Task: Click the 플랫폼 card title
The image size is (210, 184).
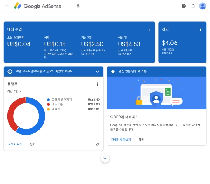Action: click(x=12, y=84)
